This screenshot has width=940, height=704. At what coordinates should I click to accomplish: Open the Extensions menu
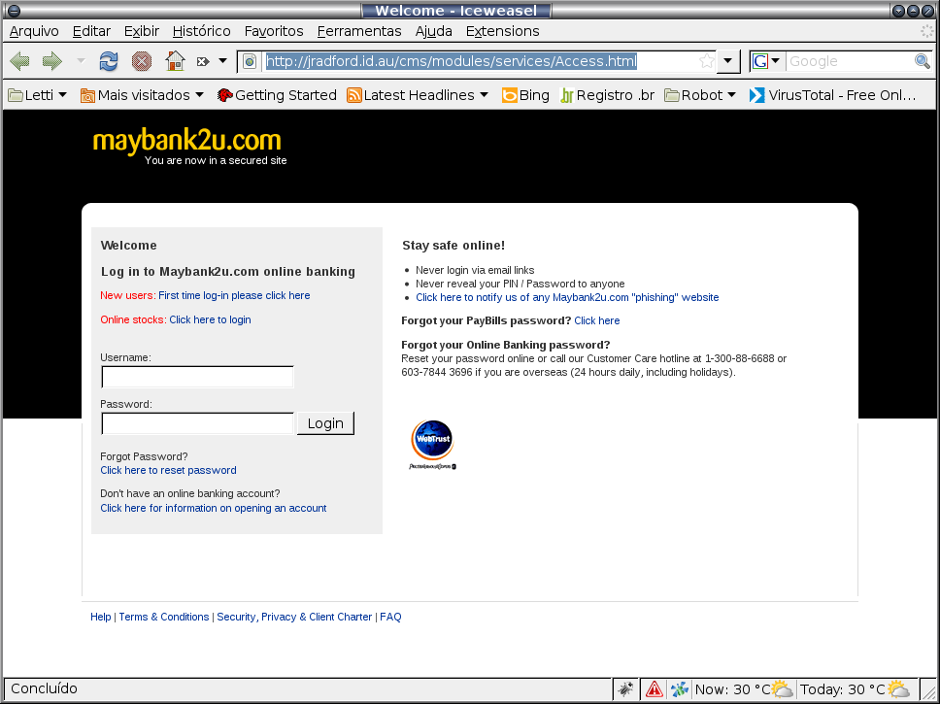coord(502,31)
